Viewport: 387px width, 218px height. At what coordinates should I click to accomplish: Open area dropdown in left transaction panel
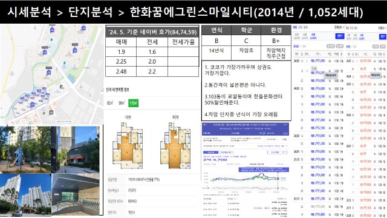pos(339,27)
